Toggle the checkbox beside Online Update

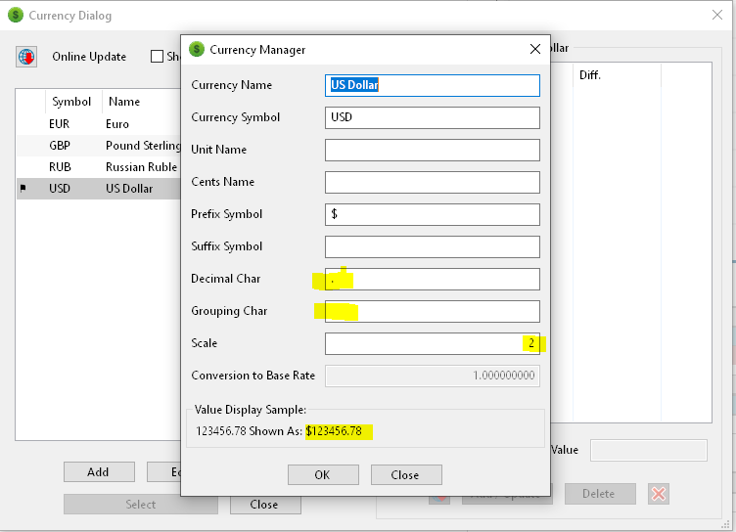tap(157, 57)
